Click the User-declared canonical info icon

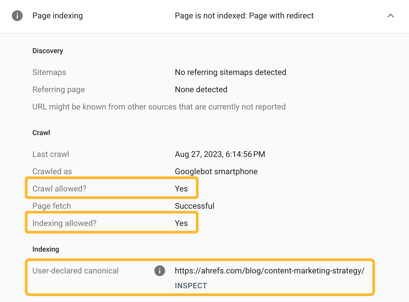(x=159, y=271)
